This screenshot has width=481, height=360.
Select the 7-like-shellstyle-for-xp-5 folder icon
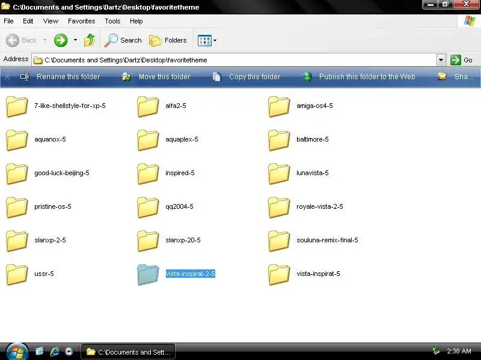click(x=17, y=106)
